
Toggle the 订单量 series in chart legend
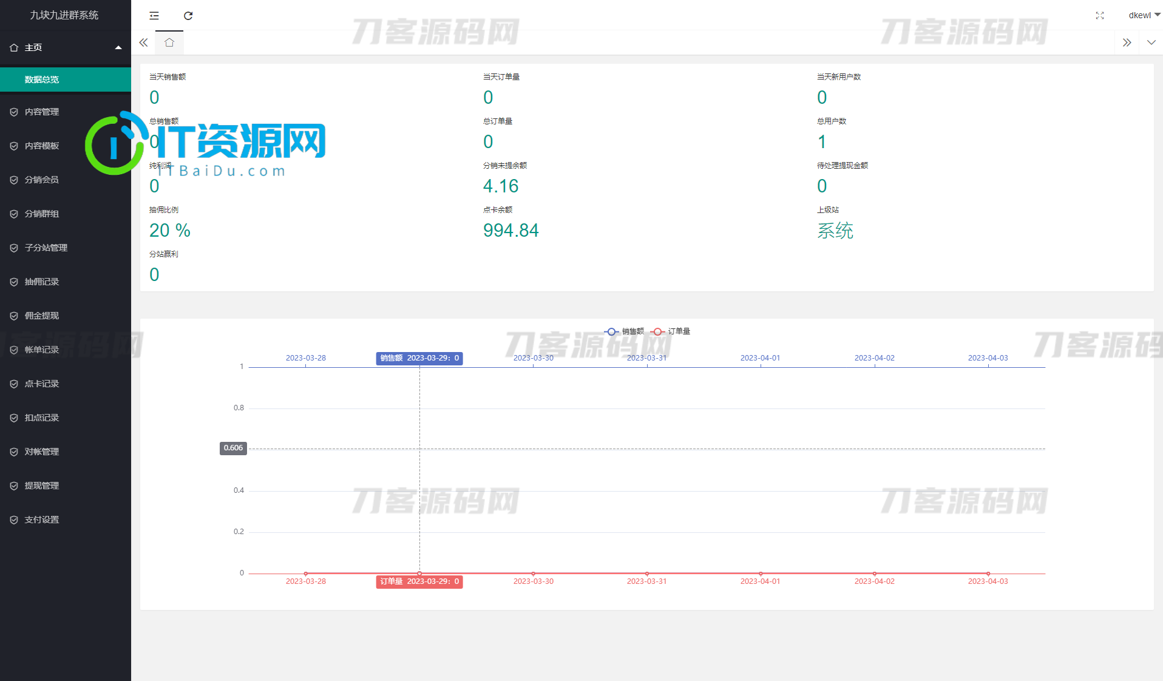[670, 331]
